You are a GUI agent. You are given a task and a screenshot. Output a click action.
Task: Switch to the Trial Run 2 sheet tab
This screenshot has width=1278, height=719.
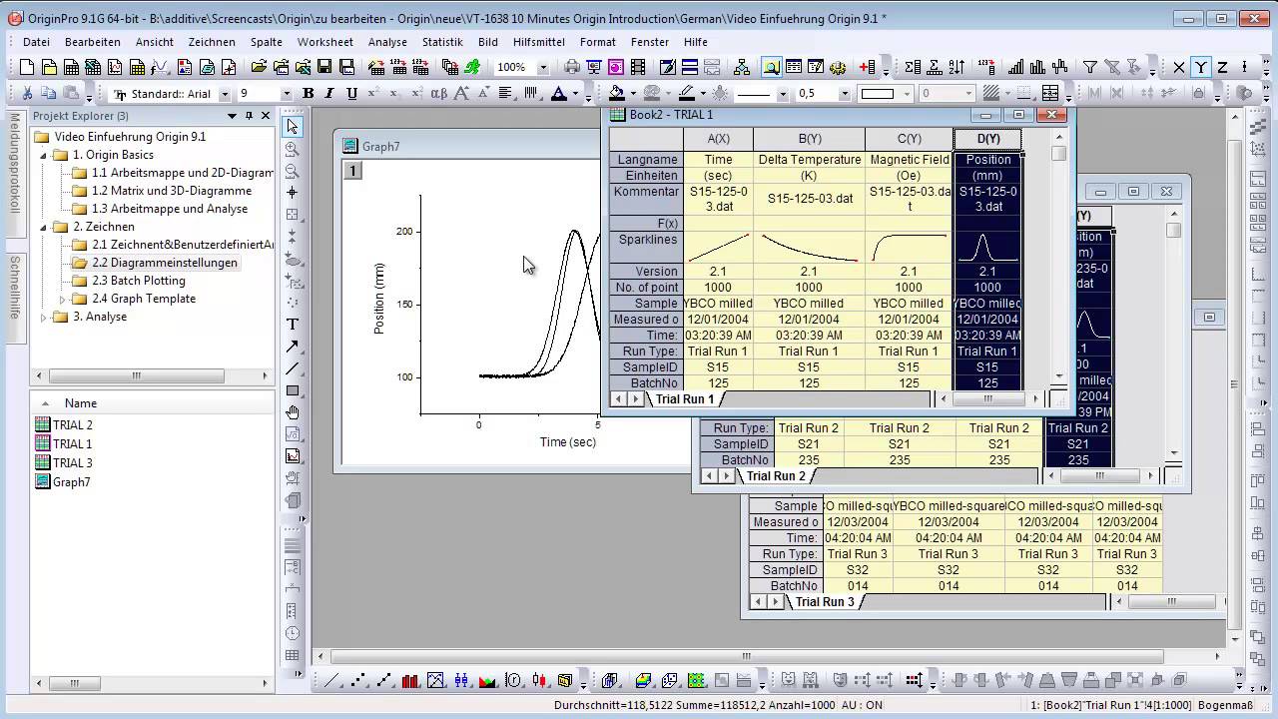(775, 476)
